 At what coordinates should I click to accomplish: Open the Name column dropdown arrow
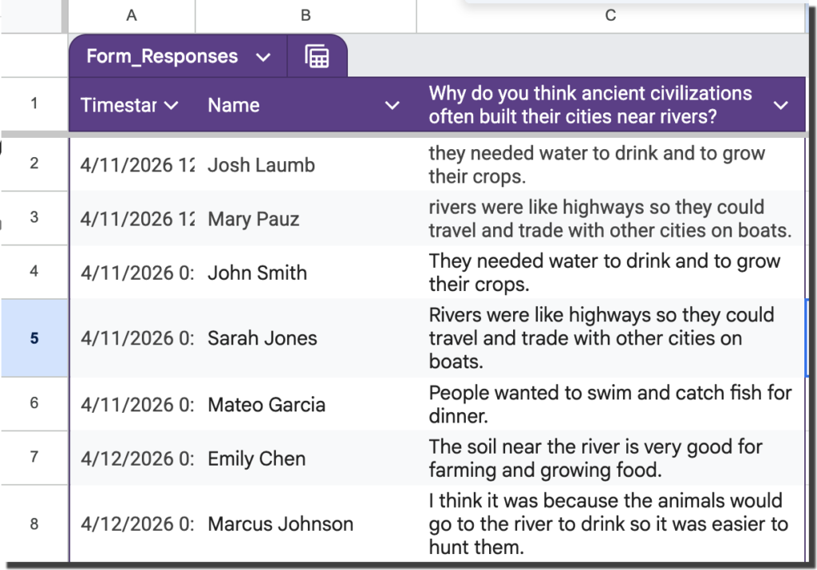coord(392,105)
